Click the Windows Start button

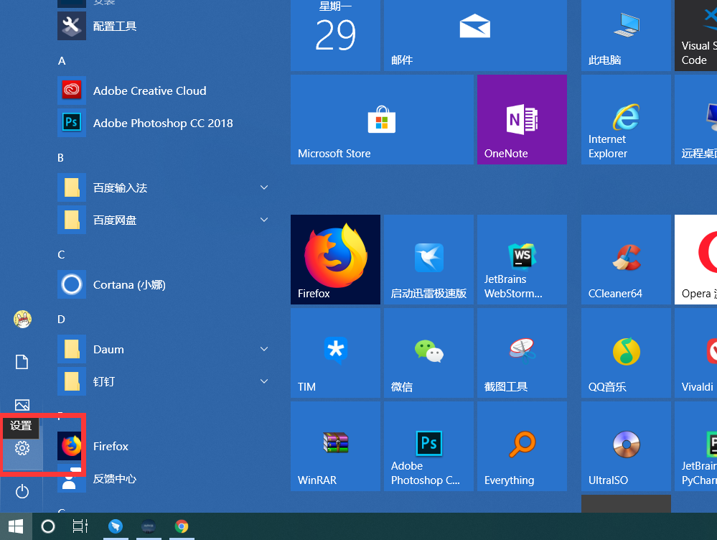pyautogui.click(x=16, y=526)
